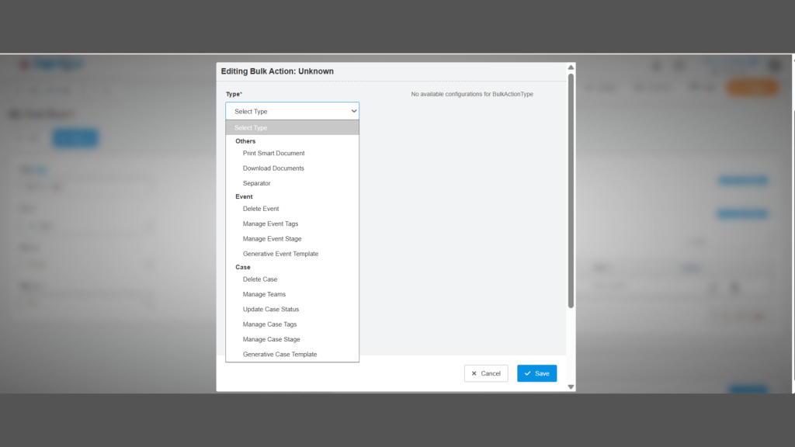Screen dimensions: 795x447
Task: Click the blue Save button
Action: coord(536,373)
